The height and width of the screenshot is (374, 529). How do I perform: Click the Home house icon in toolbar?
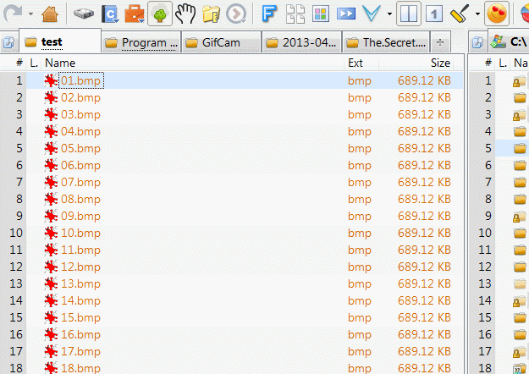(50, 14)
